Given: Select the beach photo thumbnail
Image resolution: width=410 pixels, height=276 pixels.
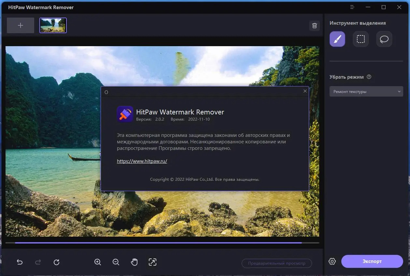Looking at the screenshot, I should pyautogui.click(x=53, y=25).
